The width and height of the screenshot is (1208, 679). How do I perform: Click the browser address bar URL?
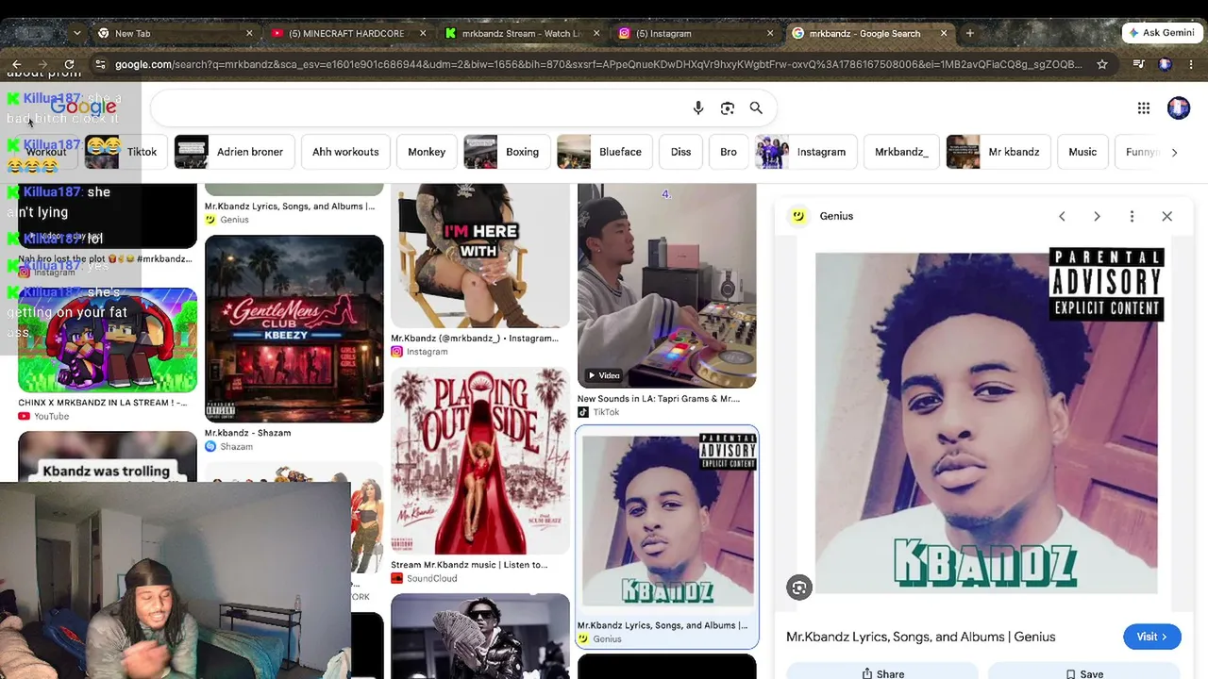[x=598, y=64]
